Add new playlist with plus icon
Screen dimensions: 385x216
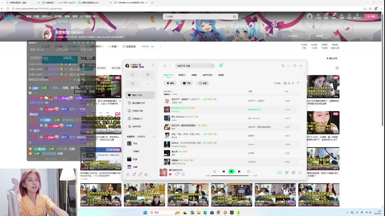coord(154,136)
